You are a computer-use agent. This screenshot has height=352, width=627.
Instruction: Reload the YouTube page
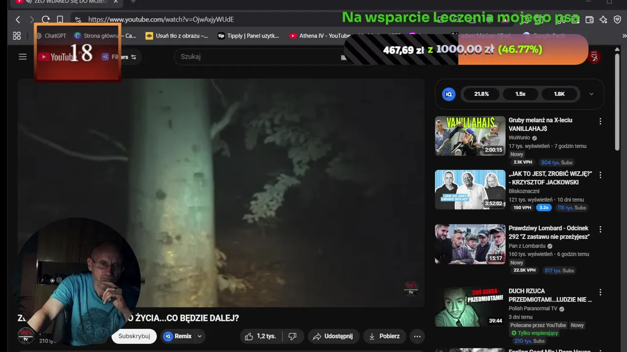46,20
